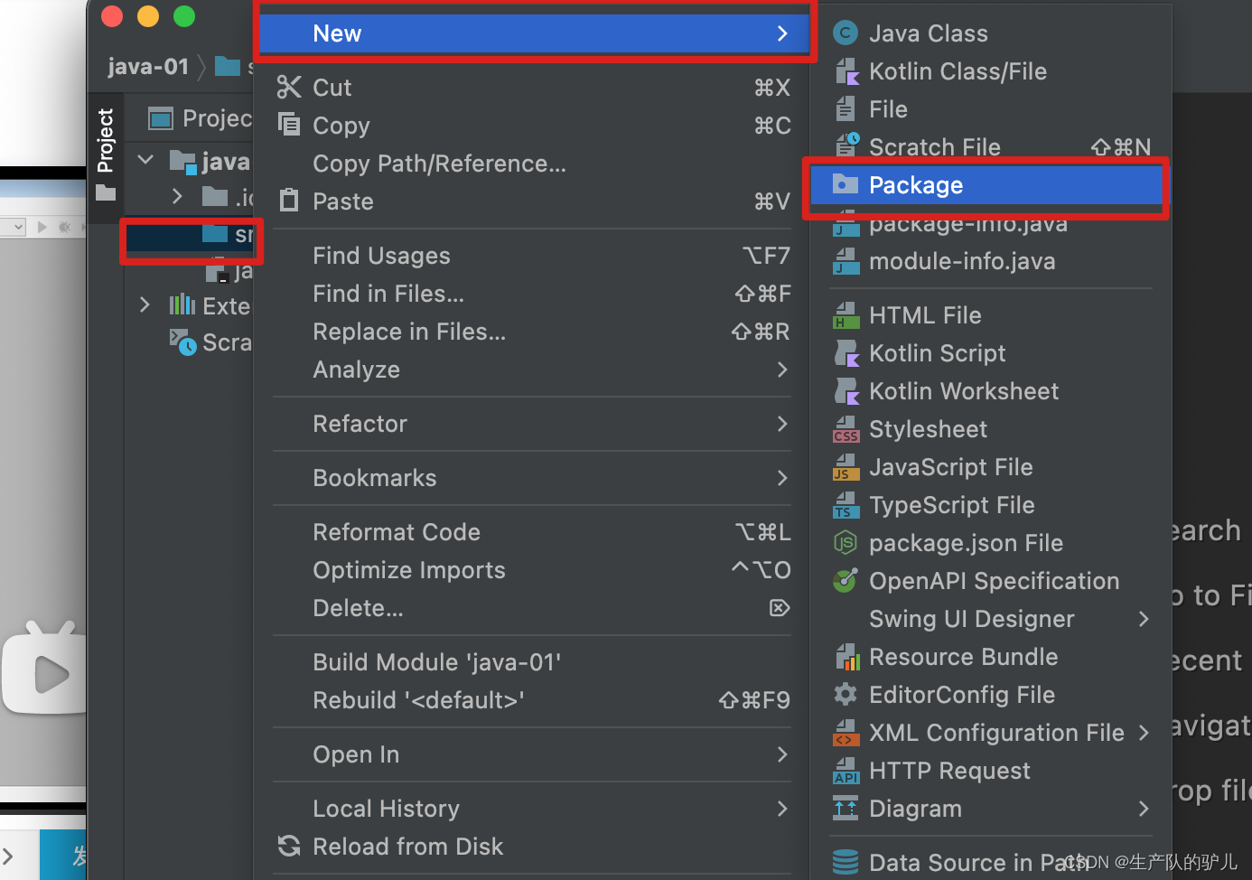
Task: Expand Diagram submenu arrow
Action: 1144,809
